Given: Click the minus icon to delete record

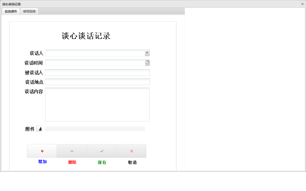Looking at the screenshot, I should point(72,151).
